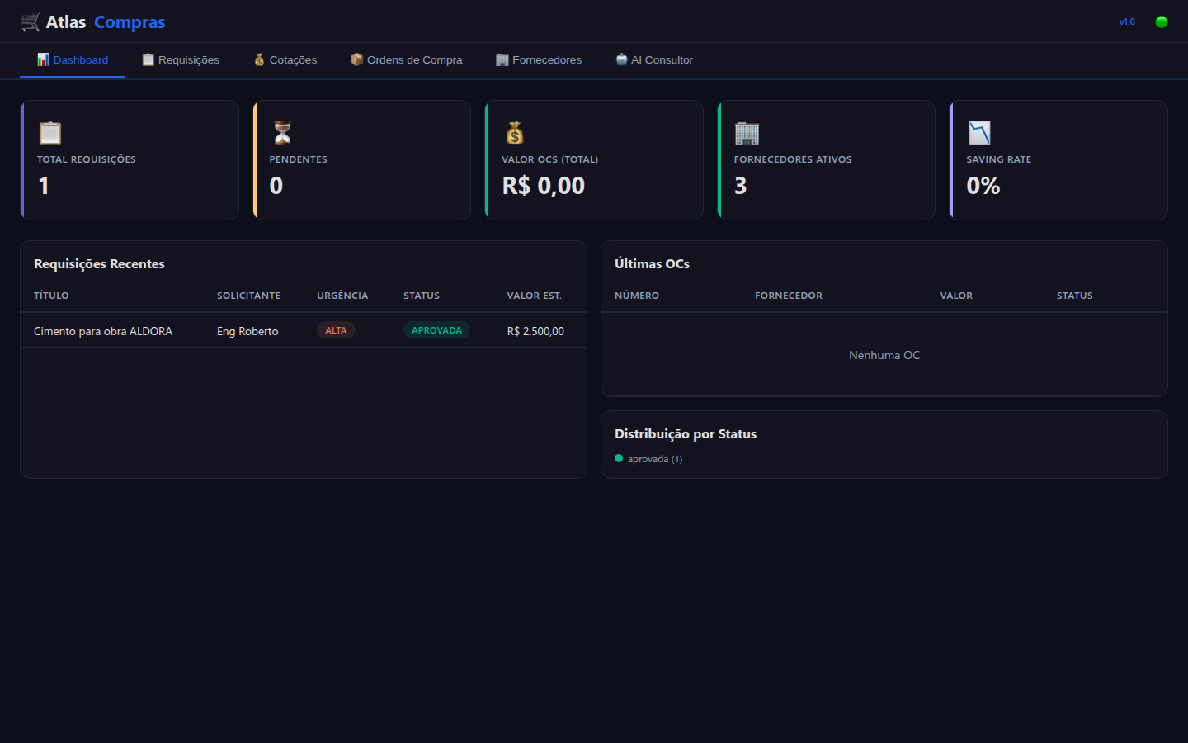
Task: Open the Dashboard tab
Action: tap(73, 60)
